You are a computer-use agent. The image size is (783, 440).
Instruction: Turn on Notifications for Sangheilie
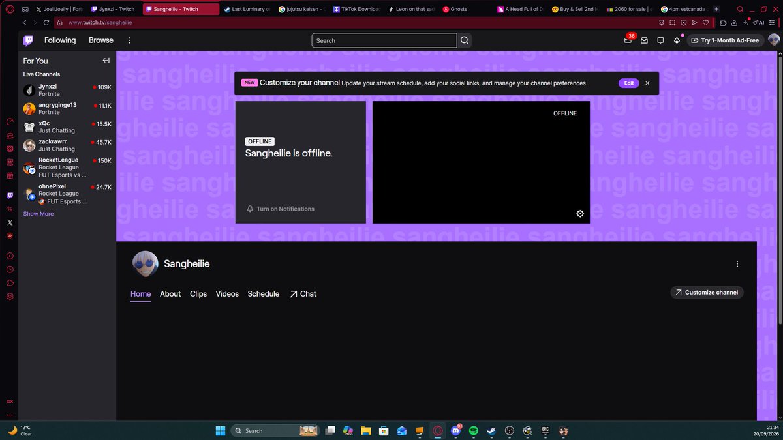pos(281,209)
